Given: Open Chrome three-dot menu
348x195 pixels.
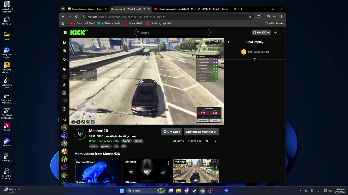Looking at the screenshot, I should click(281, 17).
